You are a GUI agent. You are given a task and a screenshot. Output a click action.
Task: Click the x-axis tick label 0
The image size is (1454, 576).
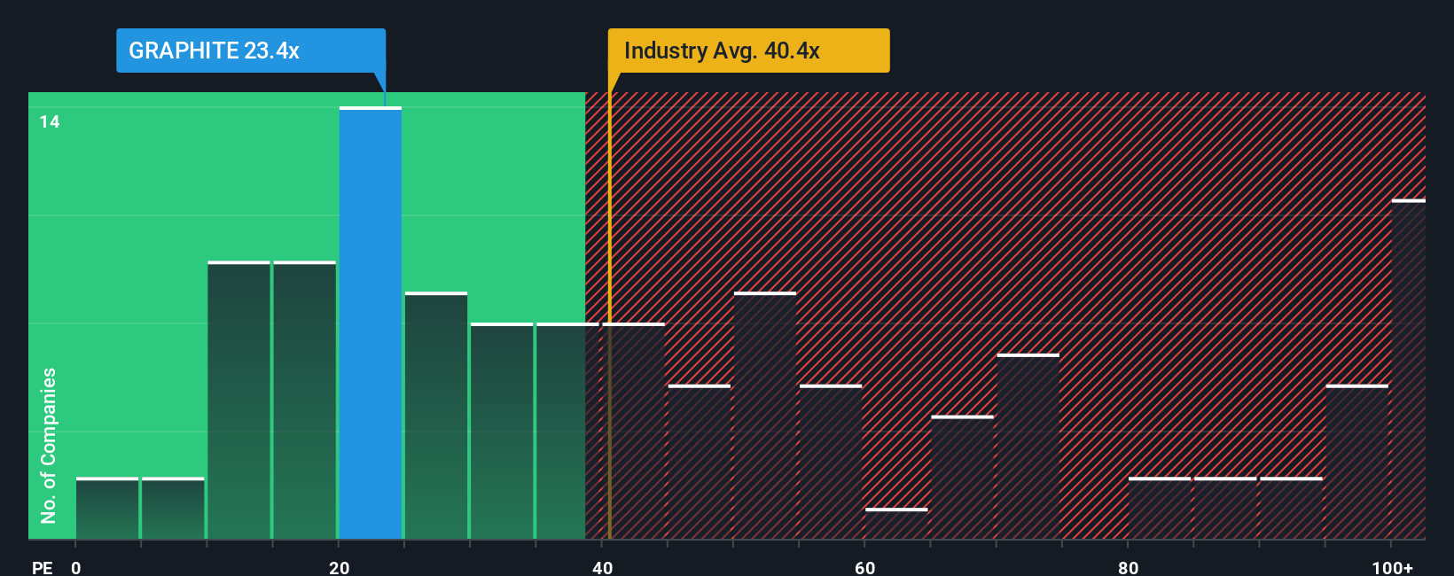coord(76,567)
